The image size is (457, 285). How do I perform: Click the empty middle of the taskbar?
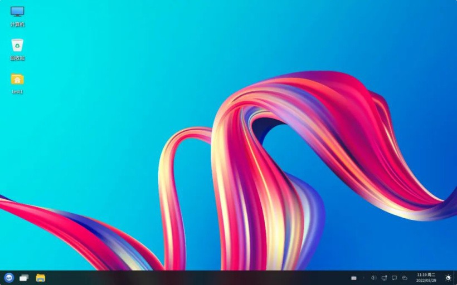195,278
